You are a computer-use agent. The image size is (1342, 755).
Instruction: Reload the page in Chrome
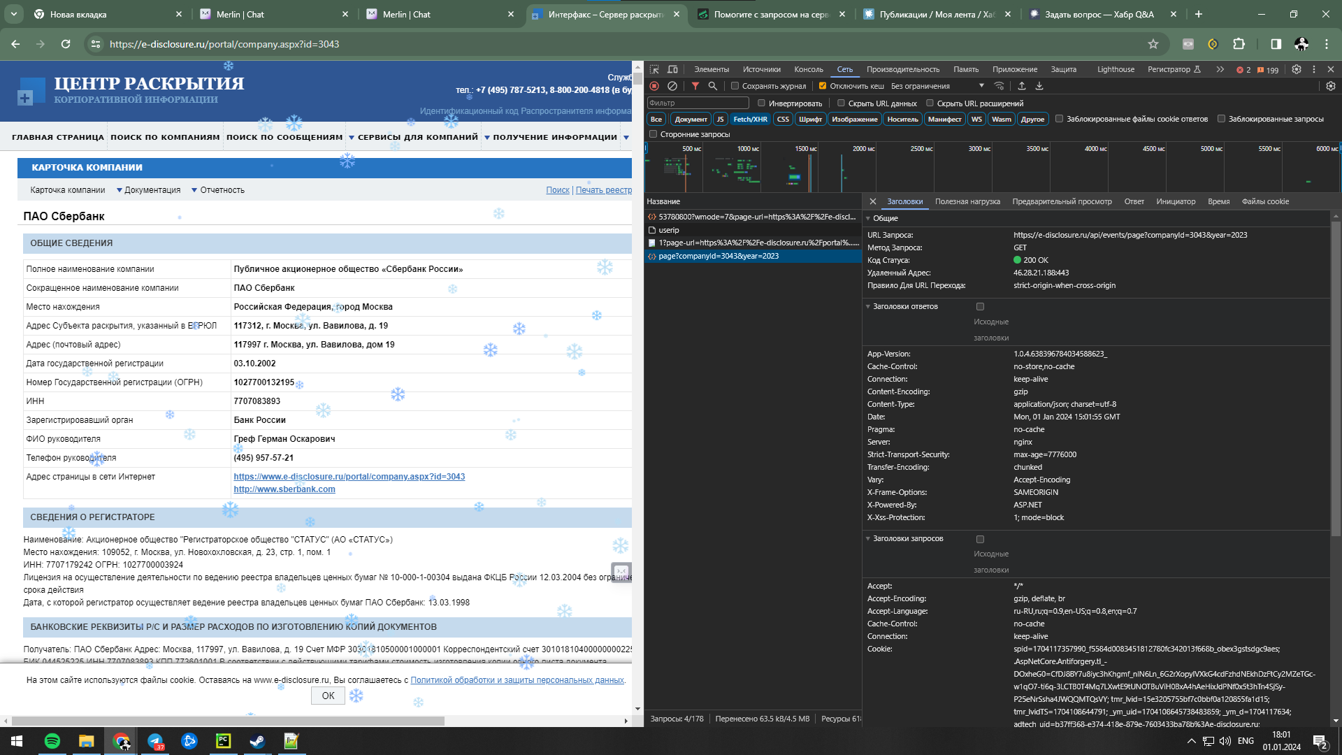point(66,44)
